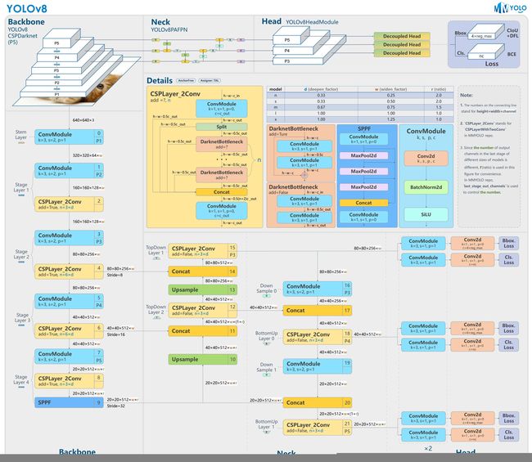Click the 'Stride=8' text
Image resolution: width=532 pixels, height=462 pixels.
pos(115,276)
